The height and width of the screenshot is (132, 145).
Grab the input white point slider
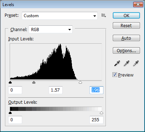(81, 82)
